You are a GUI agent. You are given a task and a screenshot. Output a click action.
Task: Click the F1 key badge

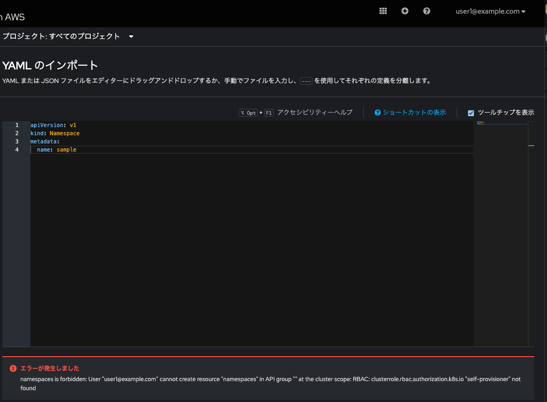[269, 113]
